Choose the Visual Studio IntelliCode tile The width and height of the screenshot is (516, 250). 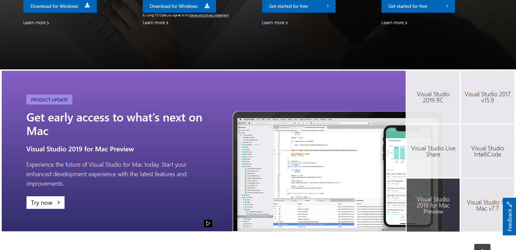(x=487, y=151)
